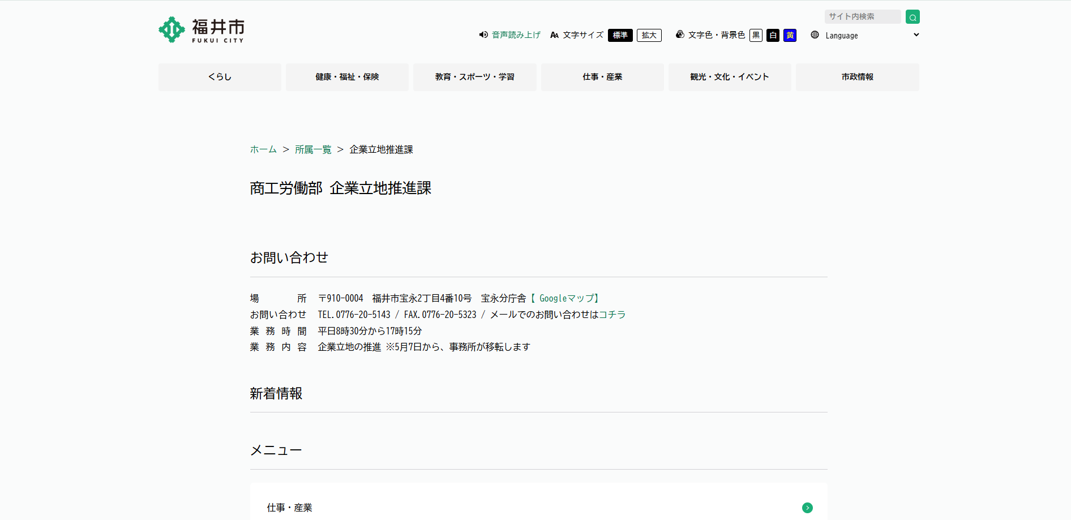Open the Language dropdown
Image resolution: width=1071 pixels, height=520 pixels.
tap(872, 35)
